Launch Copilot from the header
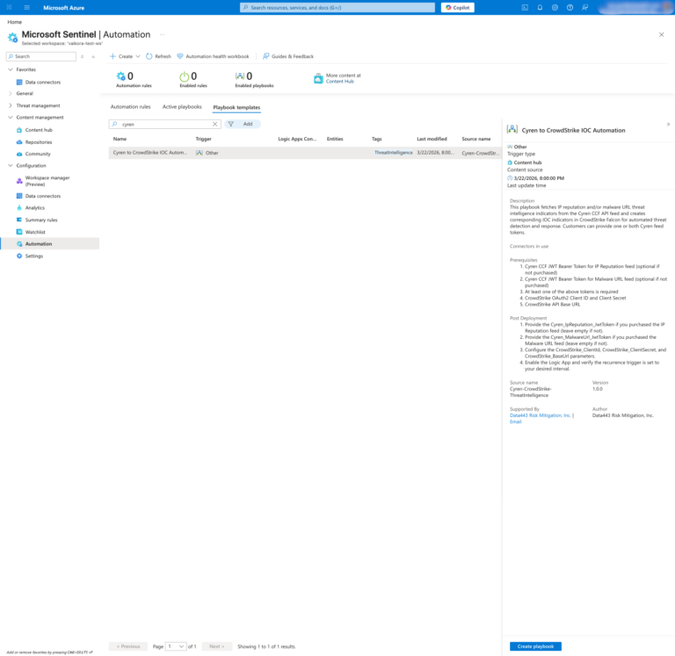Screen dimensions: 675x656 pos(458,7)
